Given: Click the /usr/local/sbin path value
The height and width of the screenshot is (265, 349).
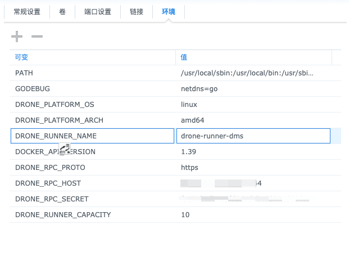Looking at the screenshot, I should click(247, 73).
